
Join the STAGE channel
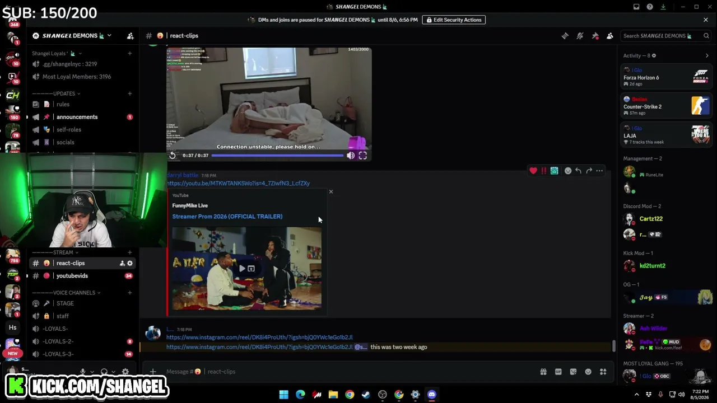(82, 303)
